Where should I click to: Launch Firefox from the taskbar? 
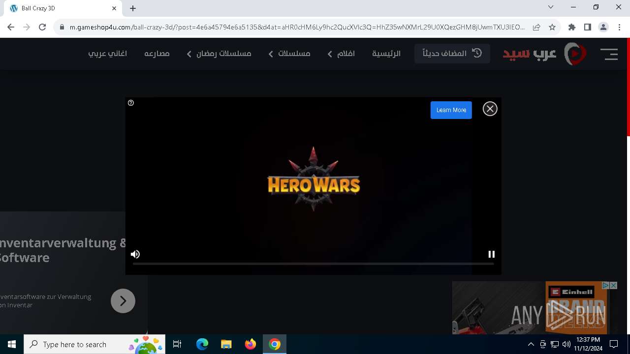pos(251,344)
